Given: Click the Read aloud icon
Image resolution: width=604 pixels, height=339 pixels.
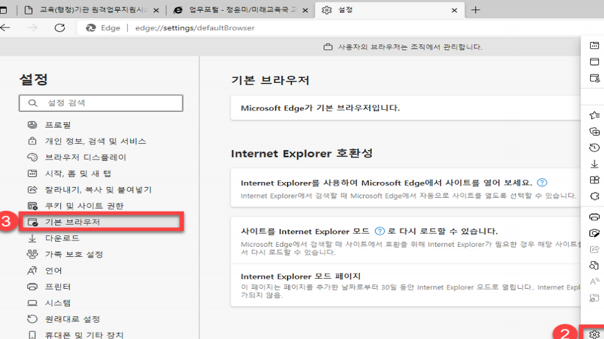Looking at the screenshot, I should click(595, 282).
